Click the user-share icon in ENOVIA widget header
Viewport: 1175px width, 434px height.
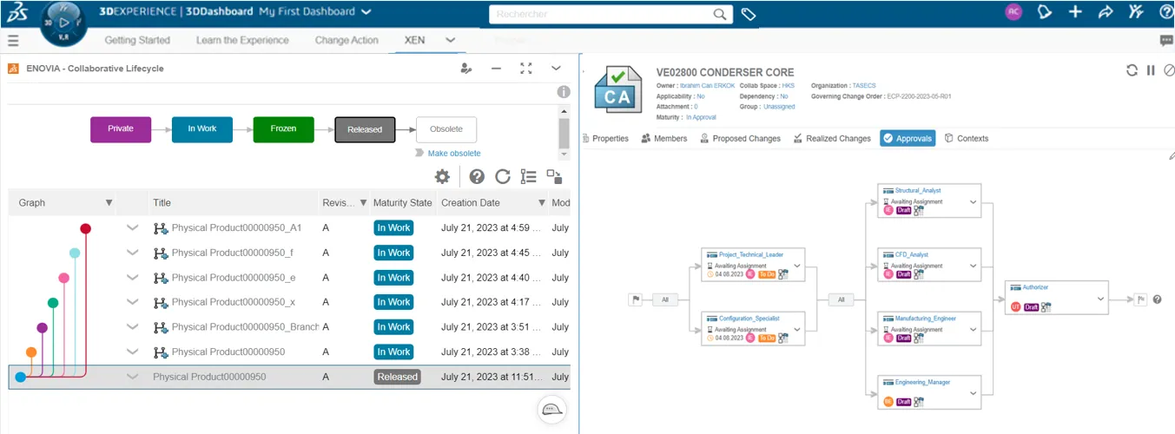point(466,69)
